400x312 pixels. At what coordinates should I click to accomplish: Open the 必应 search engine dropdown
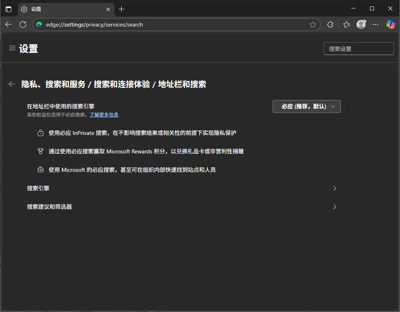(306, 106)
